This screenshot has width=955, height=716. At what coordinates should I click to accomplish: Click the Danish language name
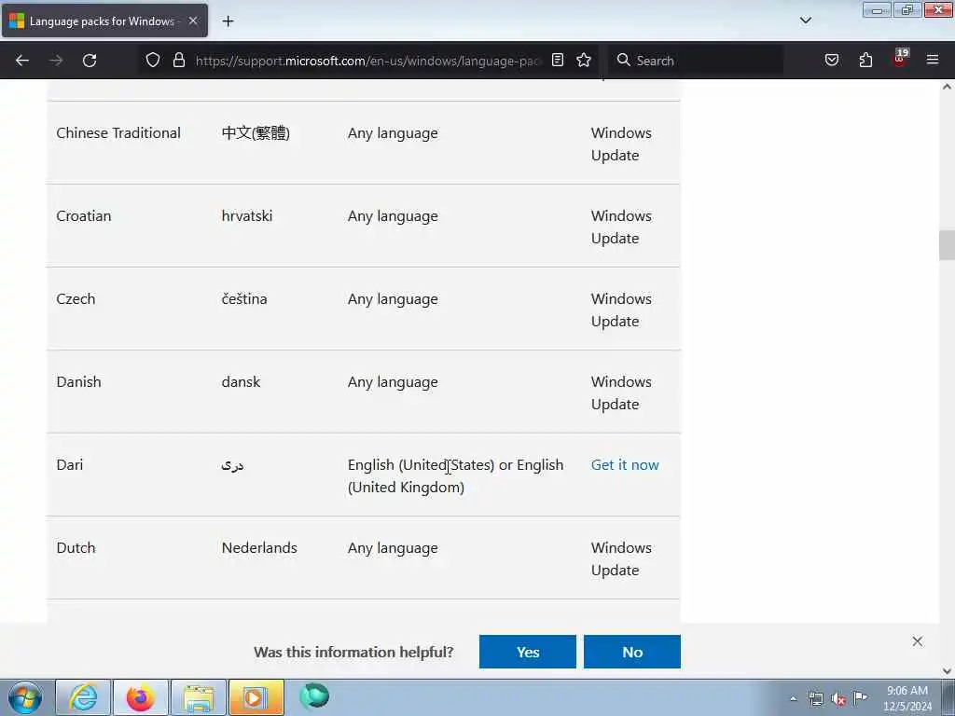point(78,381)
